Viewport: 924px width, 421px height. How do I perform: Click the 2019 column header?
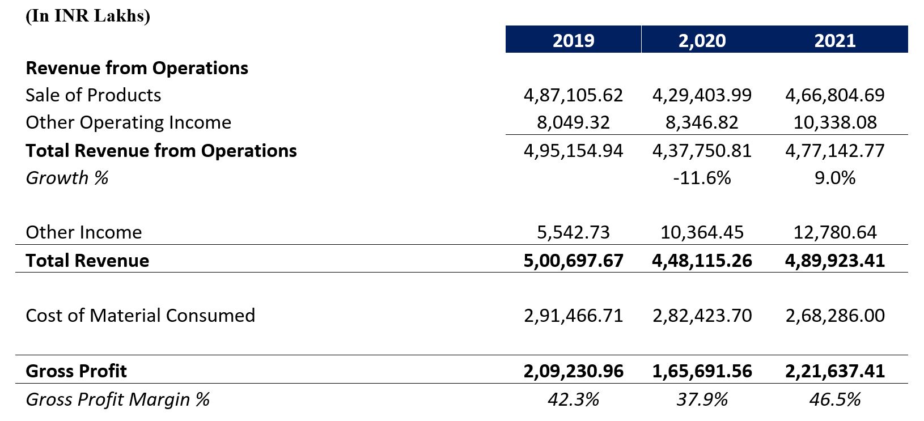click(x=573, y=40)
